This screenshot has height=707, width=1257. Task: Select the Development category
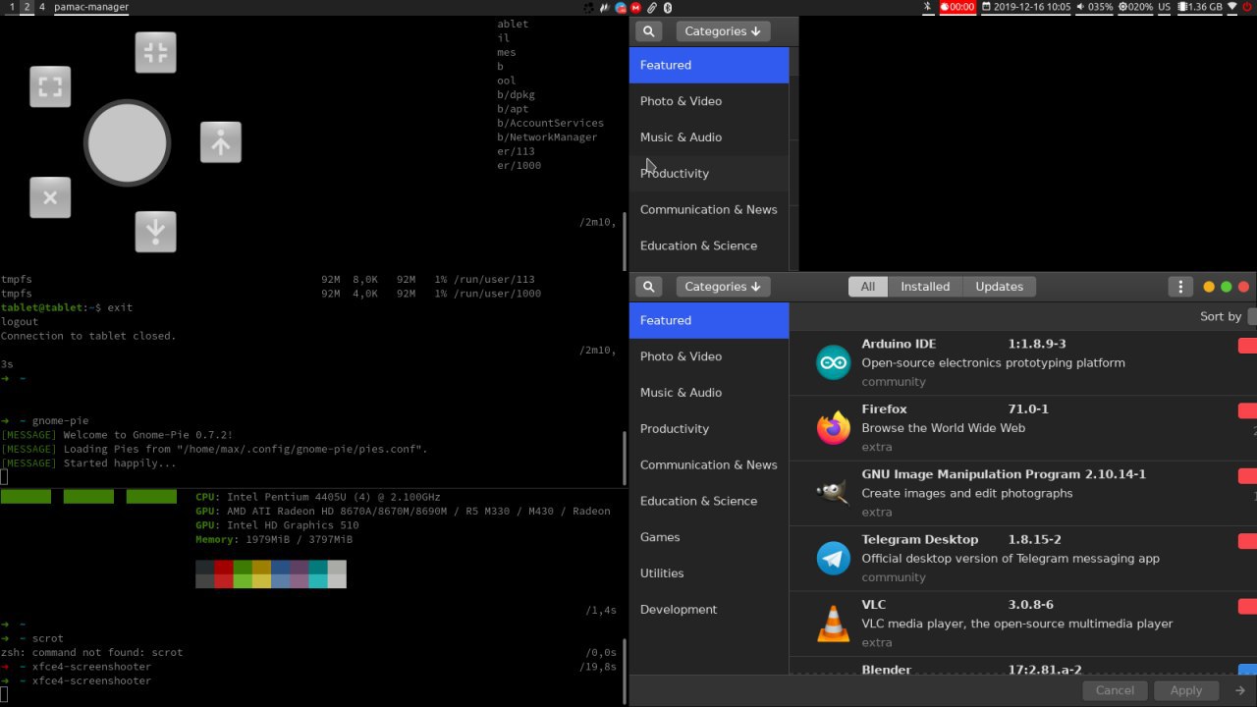[709, 610]
